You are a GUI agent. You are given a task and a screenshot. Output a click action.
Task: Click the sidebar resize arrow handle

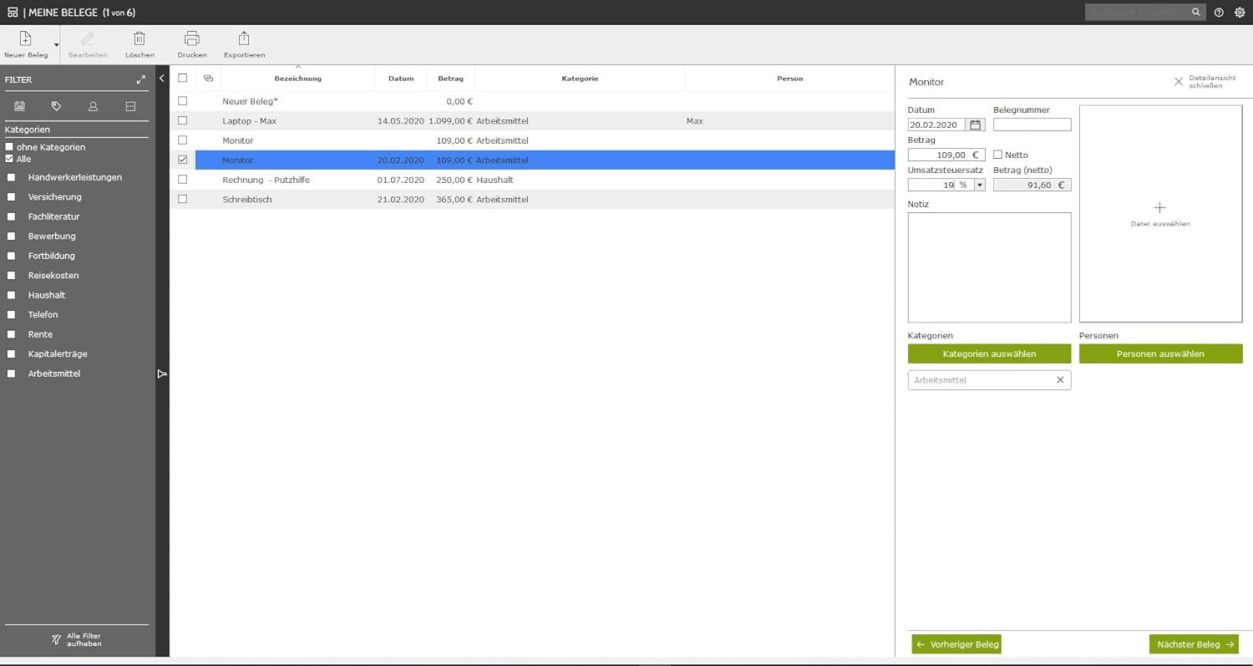pyautogui.click(x=162, y=374)
